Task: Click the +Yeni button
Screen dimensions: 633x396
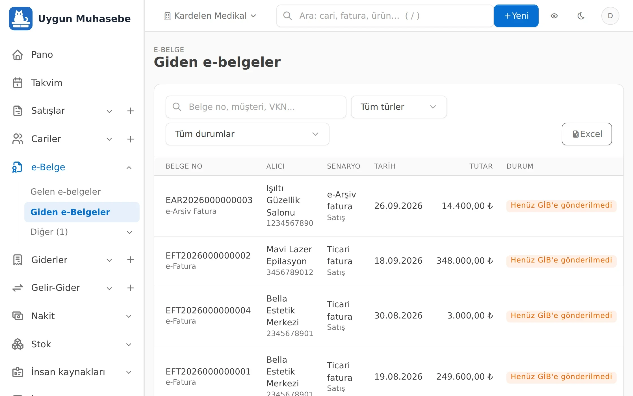Action: click(x=516, y=16)
